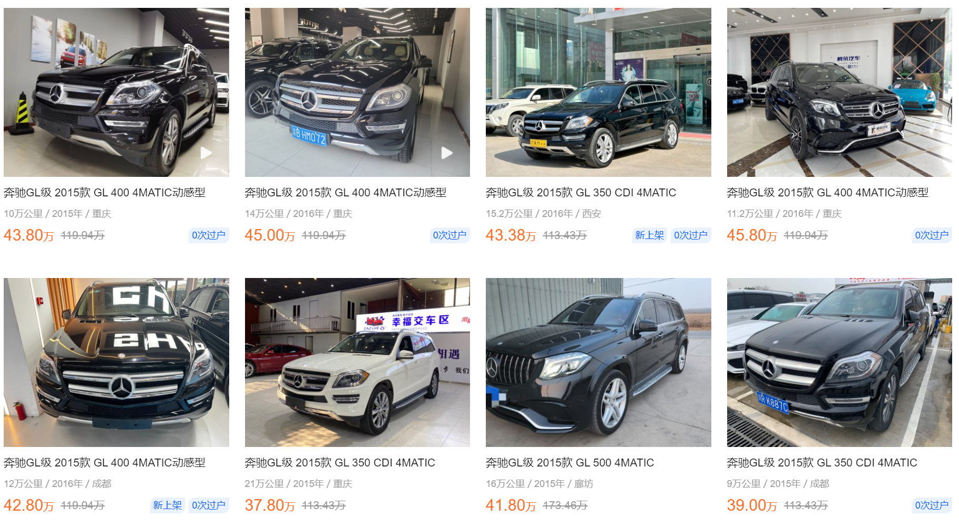The height and width of the screenshot is (527, 959).
Task: Click 0次过户 badge on 39.00万 listing
Action: pyautogui.click(x=932, y=505)
